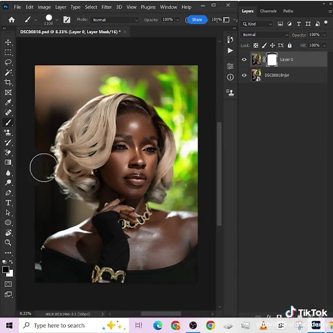Screen dimensions: 333x333
Task: Select the Crop tool
Action: point(8,82)
